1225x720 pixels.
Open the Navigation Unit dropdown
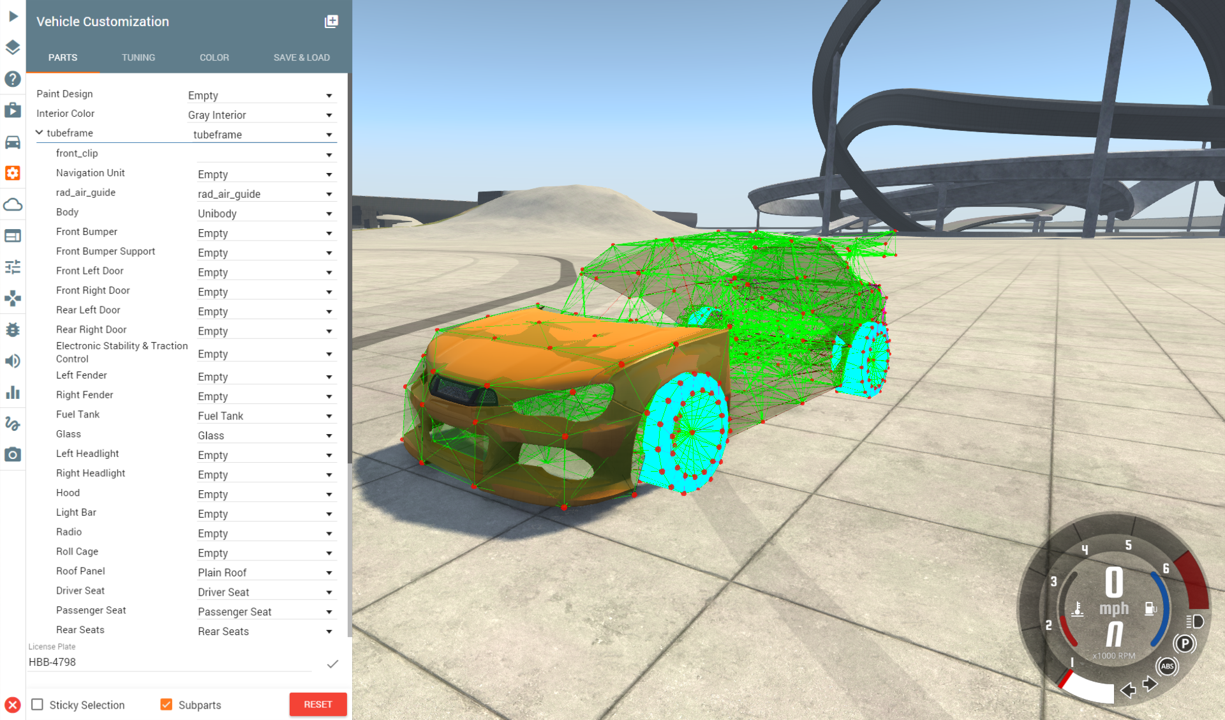pyautogui.click(x=267, y=174)
